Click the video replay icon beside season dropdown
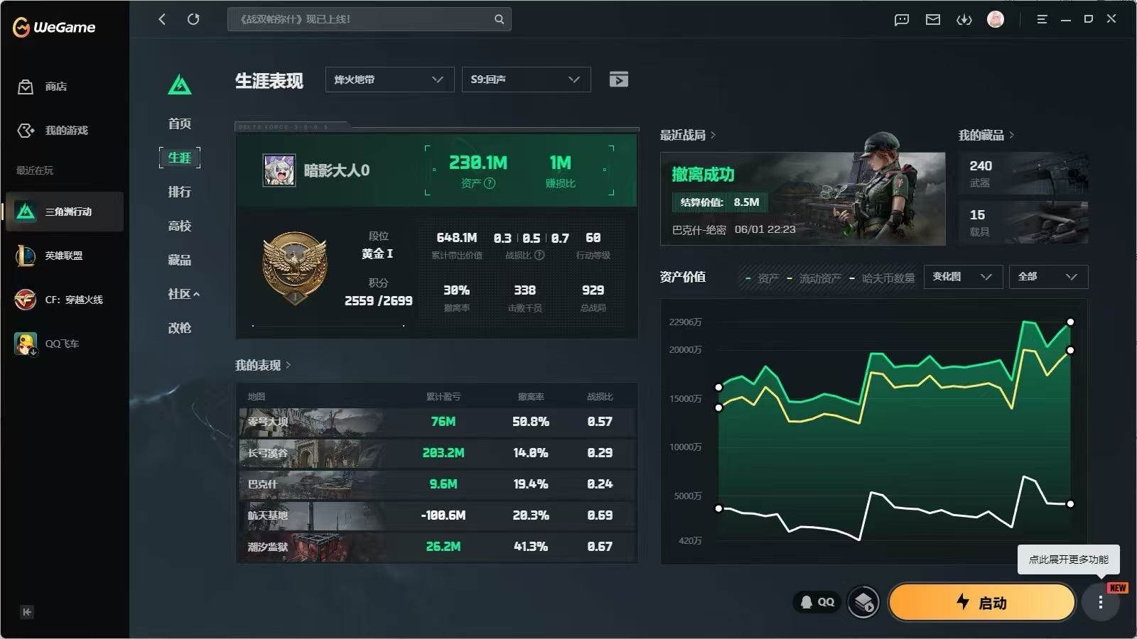This screenshot has width=1137, height=639. [619, 80]
